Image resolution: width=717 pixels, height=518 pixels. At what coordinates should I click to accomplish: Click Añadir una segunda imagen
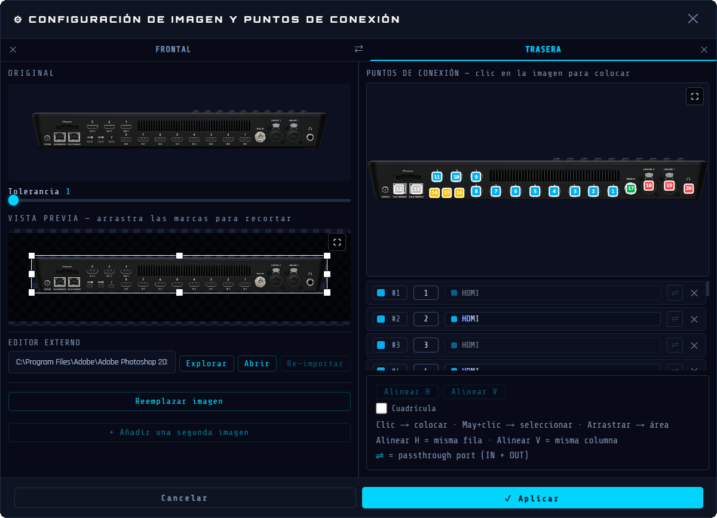click(x=179, y=433)
